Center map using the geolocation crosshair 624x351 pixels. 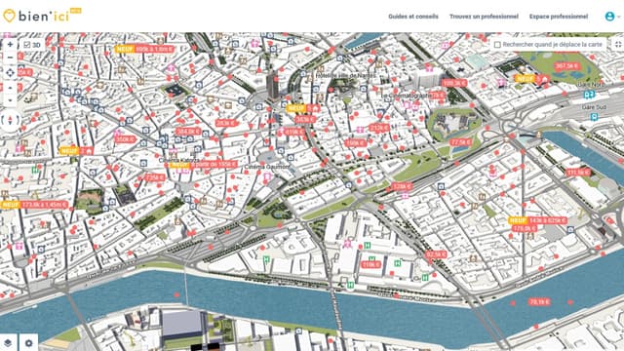[10, 72]
